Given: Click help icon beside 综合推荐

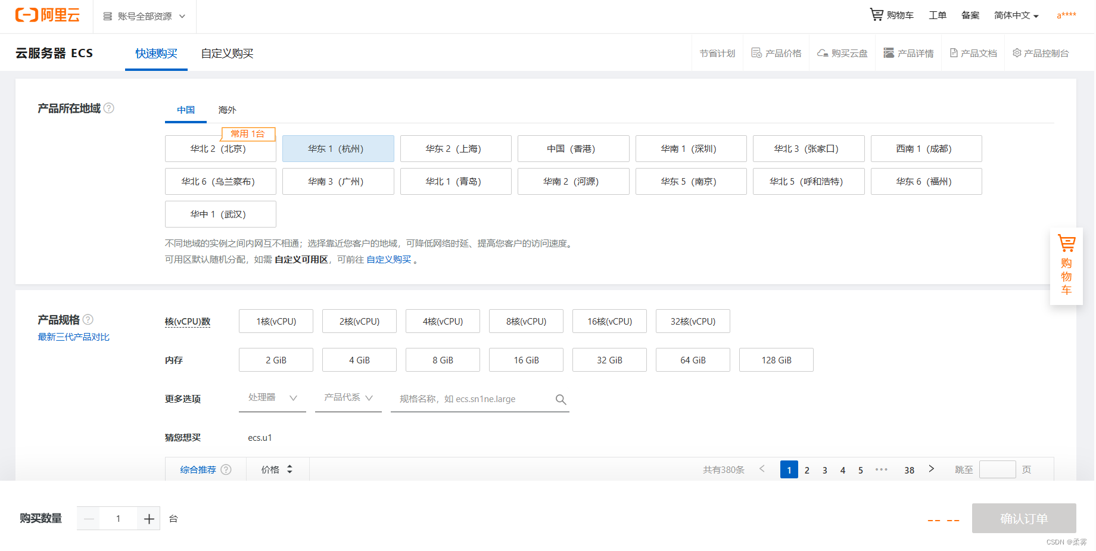Looking at the screenshot, I should coord(226,469).
